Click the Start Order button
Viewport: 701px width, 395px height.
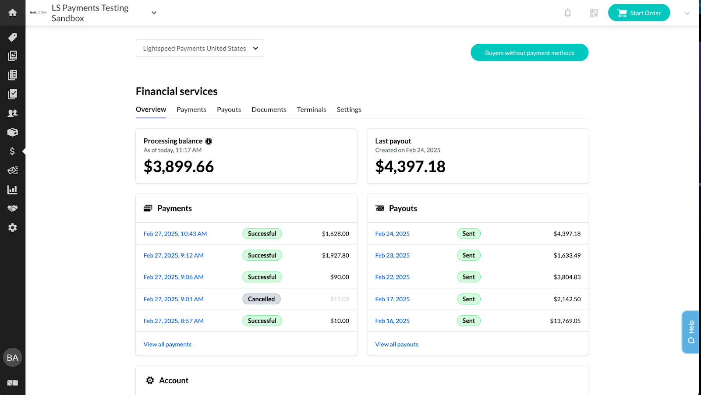[x=639, y=13]
